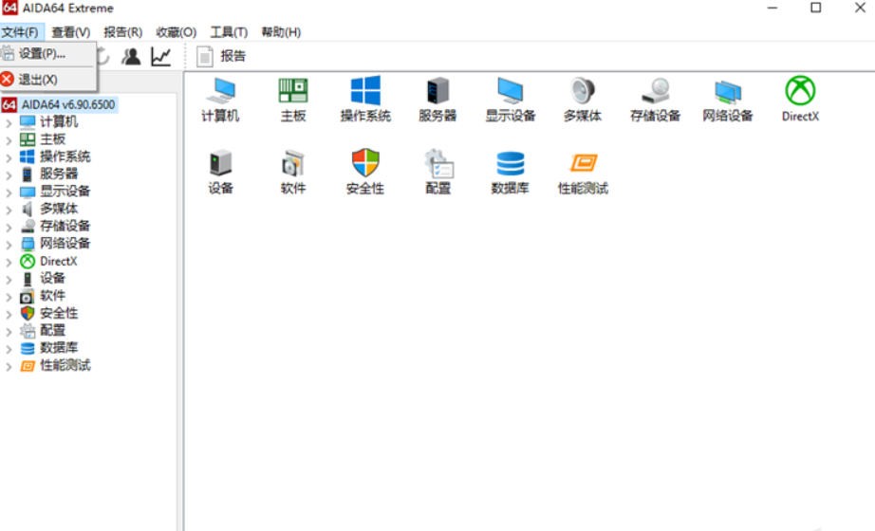Expand the 操作系统 tree node
This screenshot has height=531, width=875.
[9, 157]
